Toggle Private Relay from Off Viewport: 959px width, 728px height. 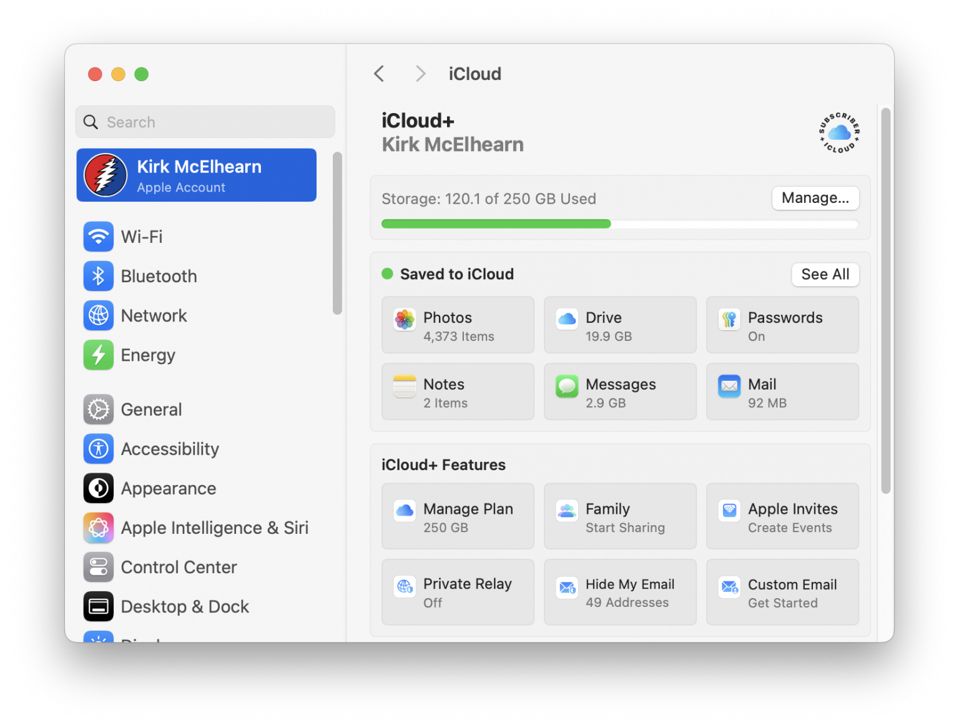[458, 592]
